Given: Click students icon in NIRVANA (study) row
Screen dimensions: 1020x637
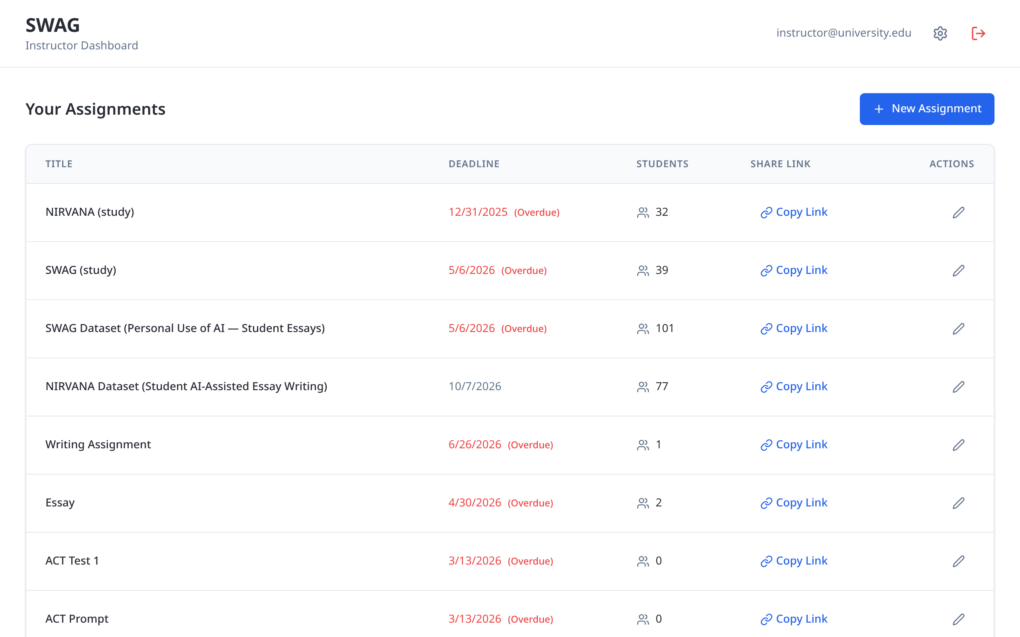Looking at the screenshot, I should (643, 212).
